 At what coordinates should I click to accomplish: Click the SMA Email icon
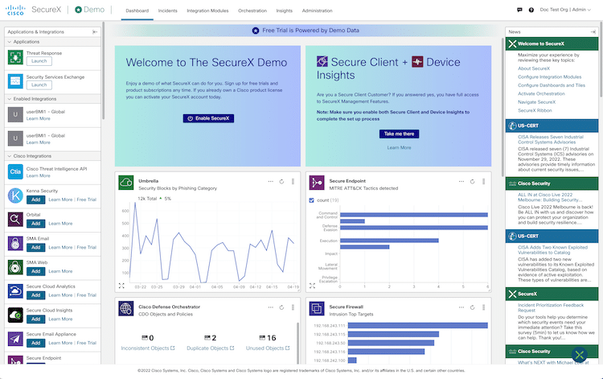tap(15, 243)
